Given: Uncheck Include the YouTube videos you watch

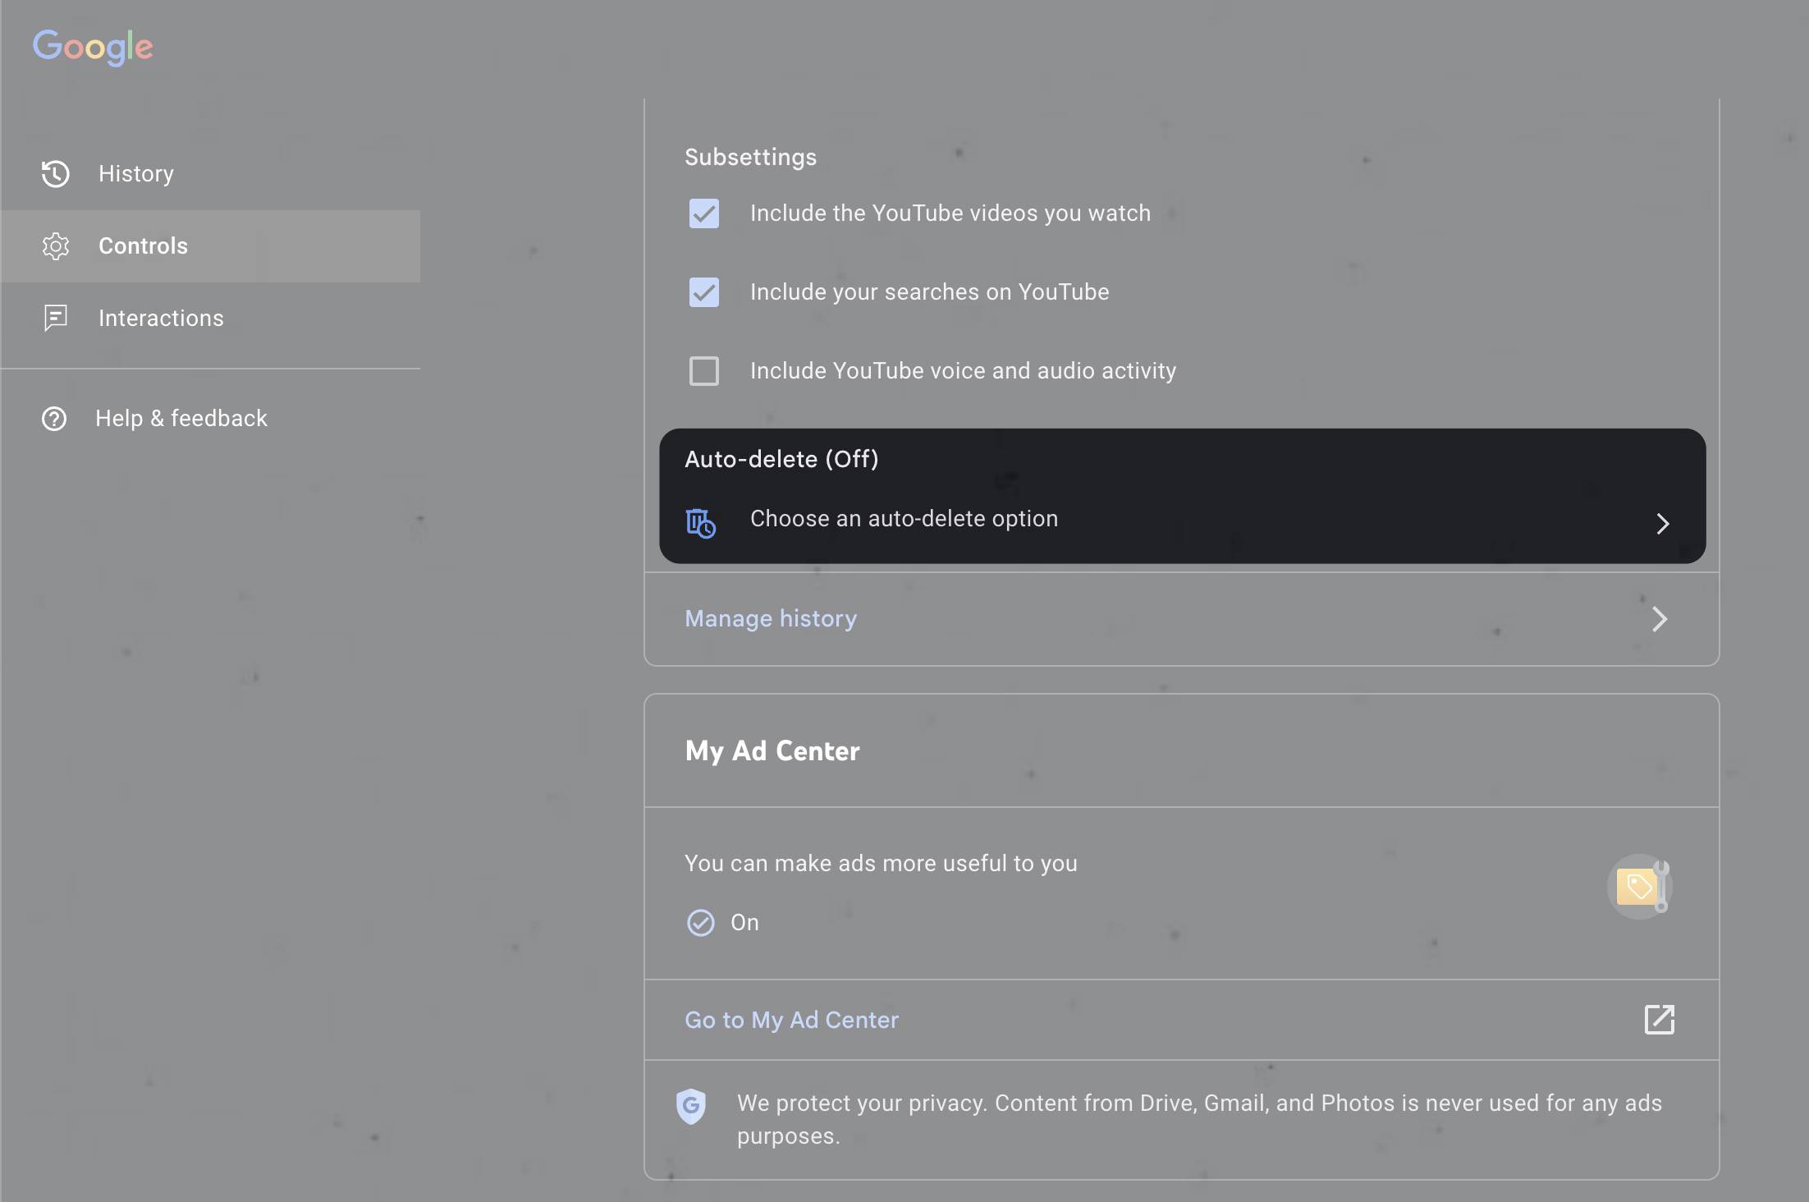Looking at the screenshot, I should point(703,213).
